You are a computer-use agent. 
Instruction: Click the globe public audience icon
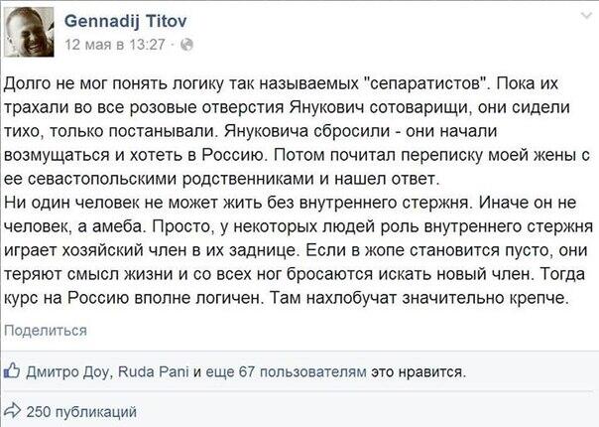(186, 45)
